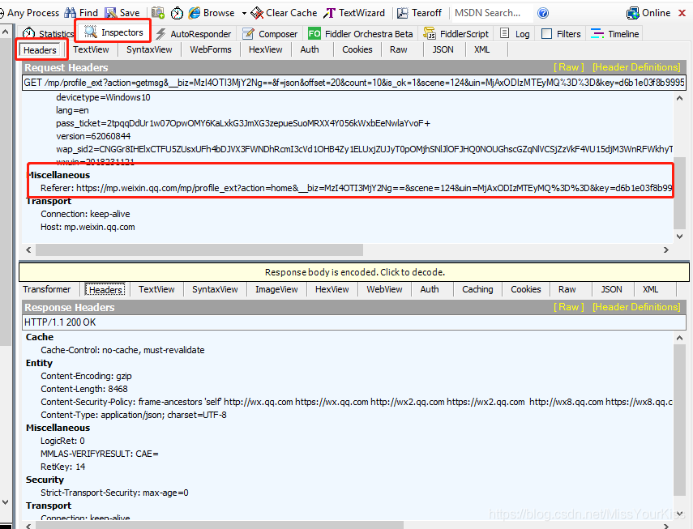
Task: Select the request Auth tab
Action: (x=310, y=49)
